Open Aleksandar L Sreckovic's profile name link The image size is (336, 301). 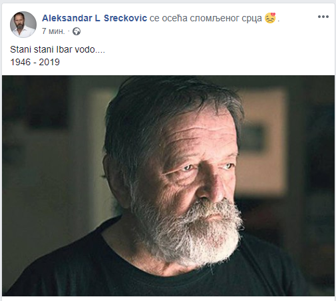click(x=94, y=18)
